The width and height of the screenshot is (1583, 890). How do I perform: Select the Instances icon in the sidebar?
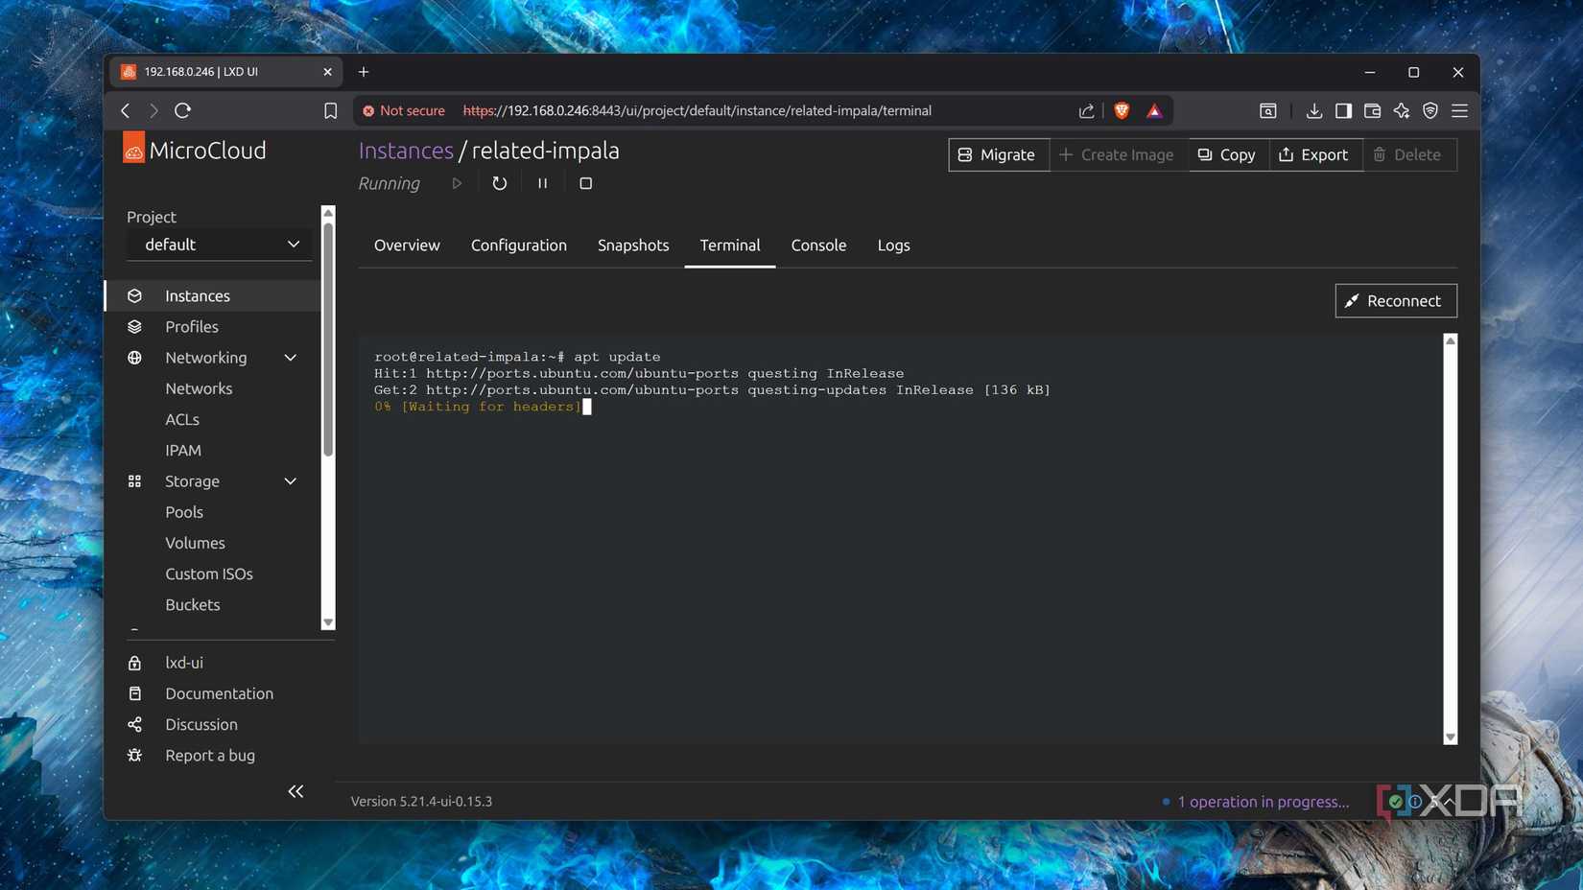click(x=135, y=295)
